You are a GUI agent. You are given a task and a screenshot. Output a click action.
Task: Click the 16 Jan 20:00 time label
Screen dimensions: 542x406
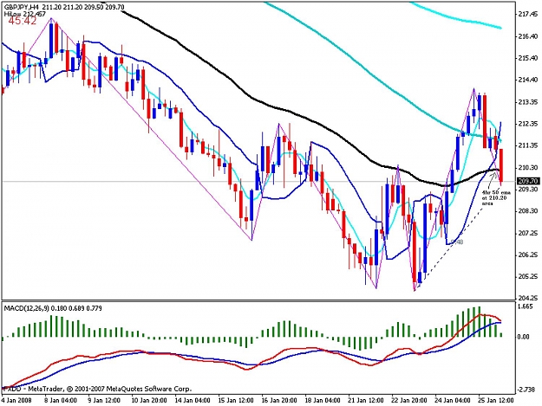tap(279, 401)
